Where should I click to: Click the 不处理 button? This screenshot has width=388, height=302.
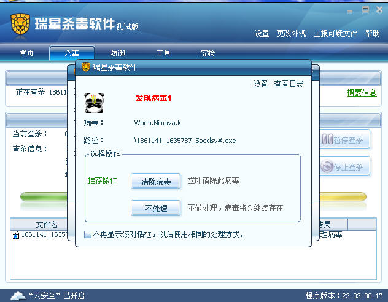(156, 208)
